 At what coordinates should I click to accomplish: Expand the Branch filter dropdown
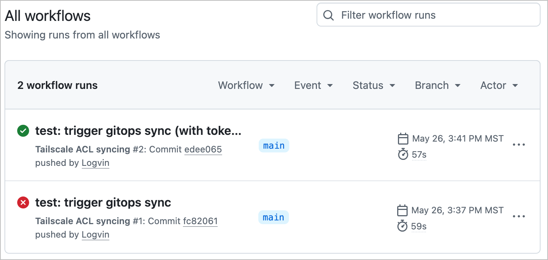pyautogui.click(x=438, y=85)
